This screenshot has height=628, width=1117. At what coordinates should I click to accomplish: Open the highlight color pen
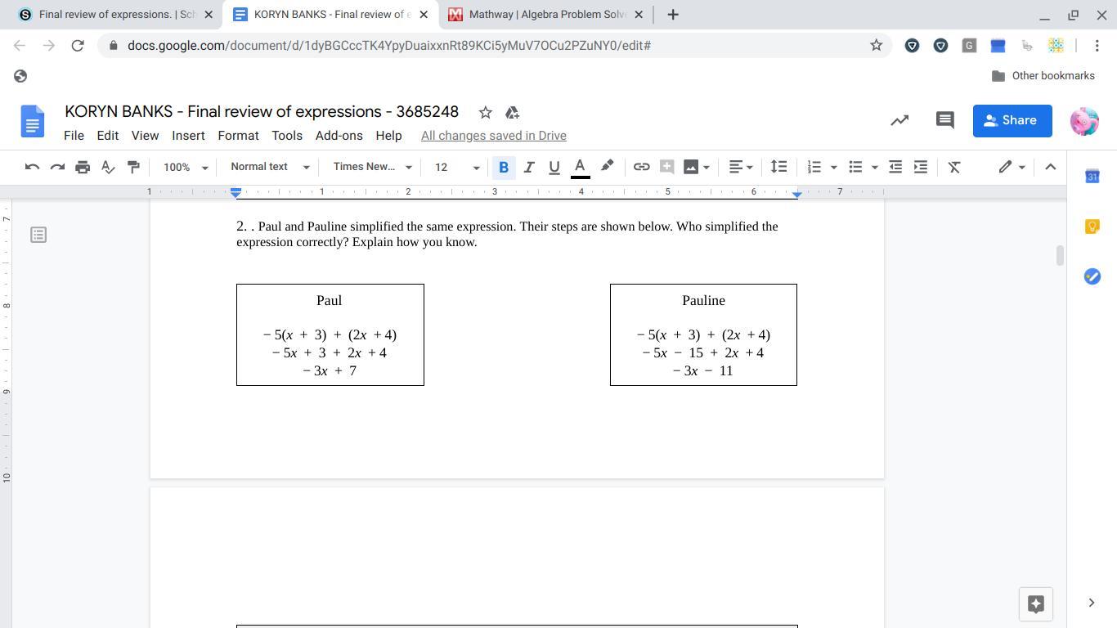point(607,167)
